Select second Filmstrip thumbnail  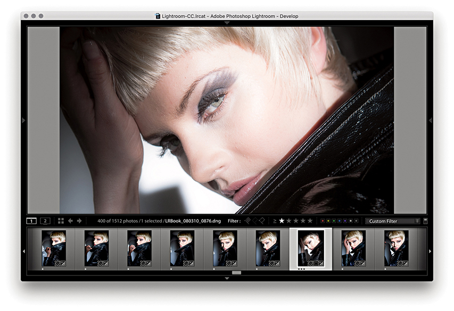[x=96, y=248]
